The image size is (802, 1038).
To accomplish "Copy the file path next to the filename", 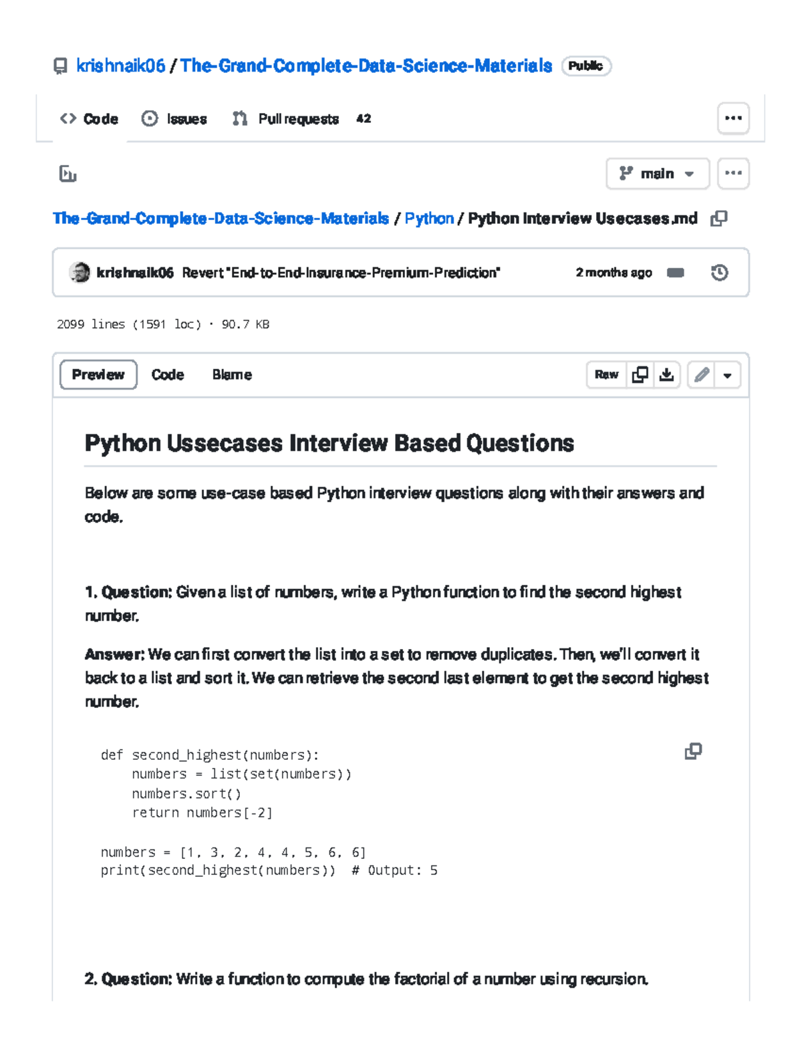I will click(719, 219).
